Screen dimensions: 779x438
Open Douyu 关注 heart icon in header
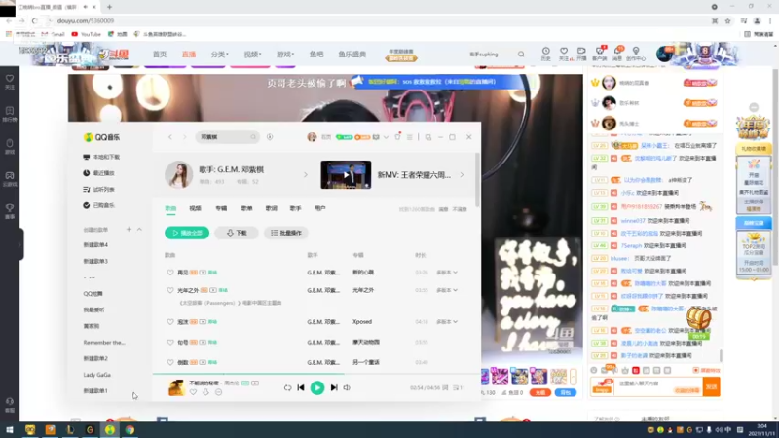564,54
